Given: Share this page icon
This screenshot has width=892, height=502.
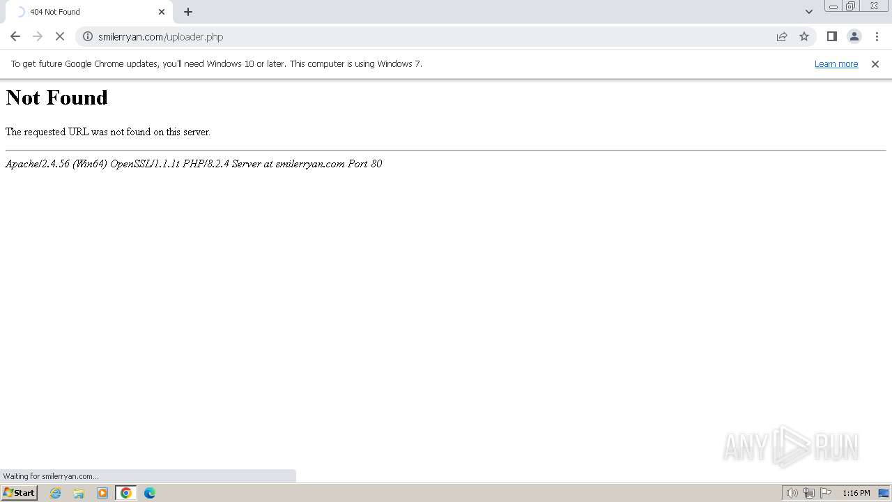Looking at the screenshot, I should 782,36.
